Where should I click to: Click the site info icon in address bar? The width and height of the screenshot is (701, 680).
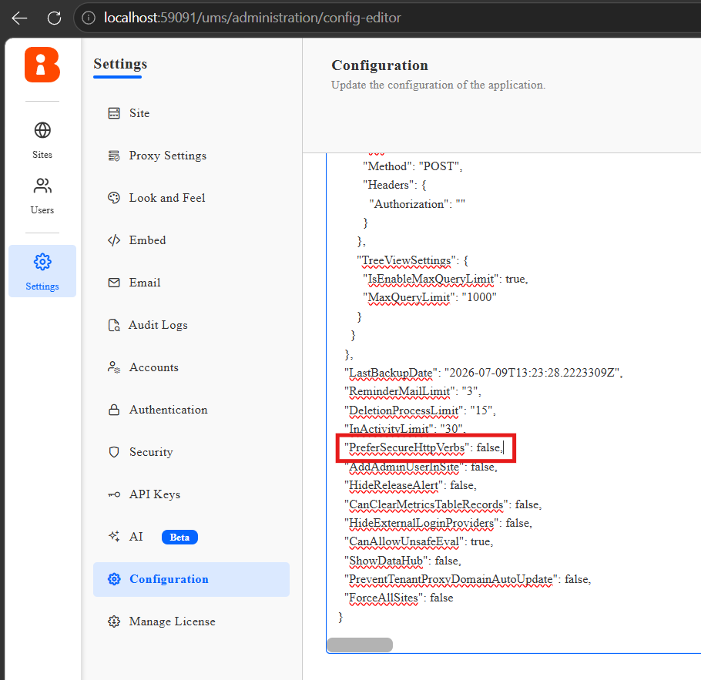89,18
